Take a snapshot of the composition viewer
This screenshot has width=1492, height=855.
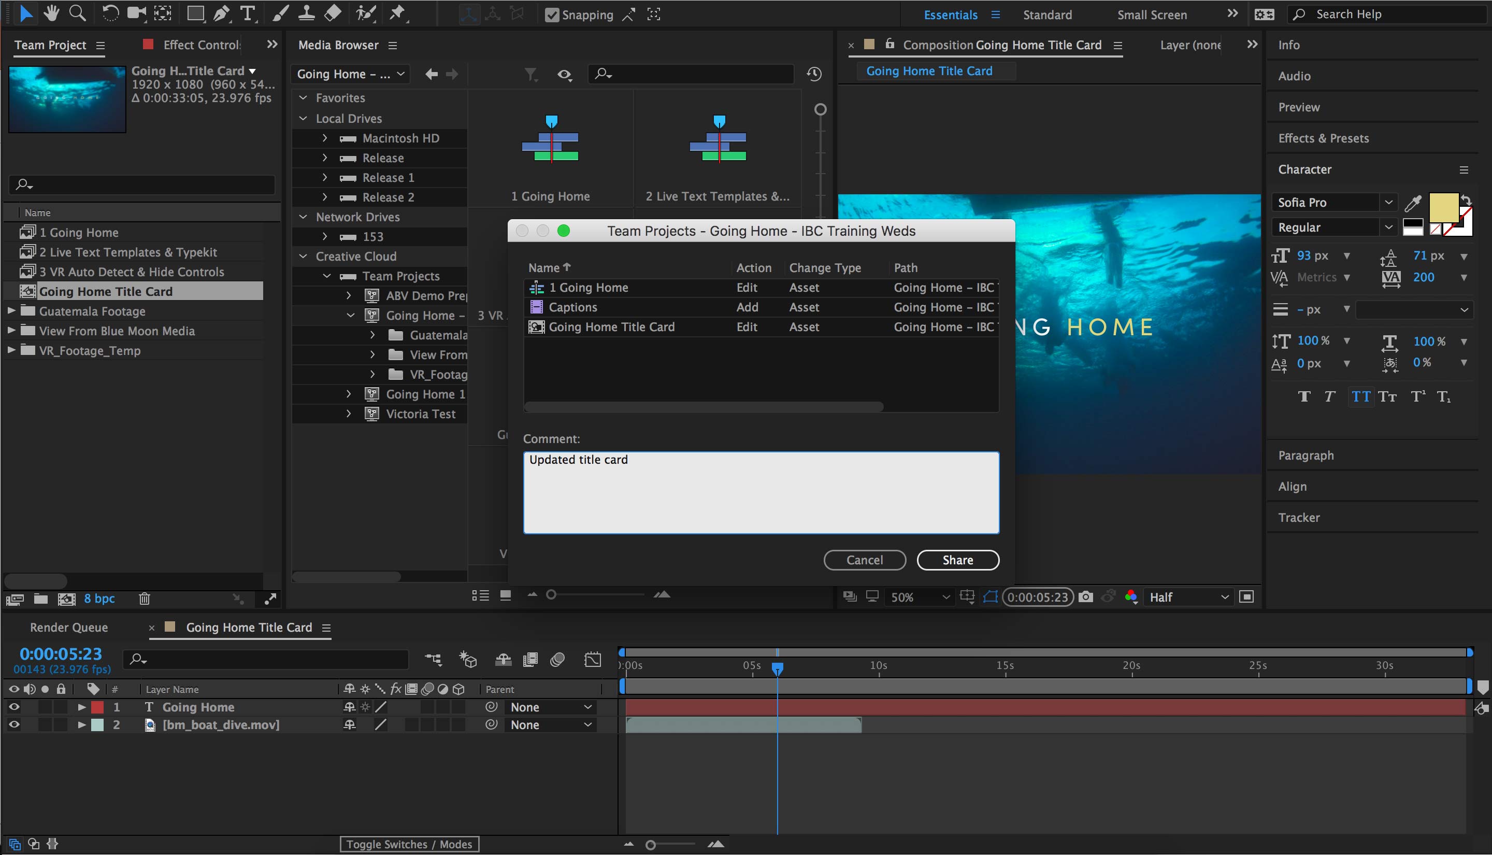(1086, 596)
